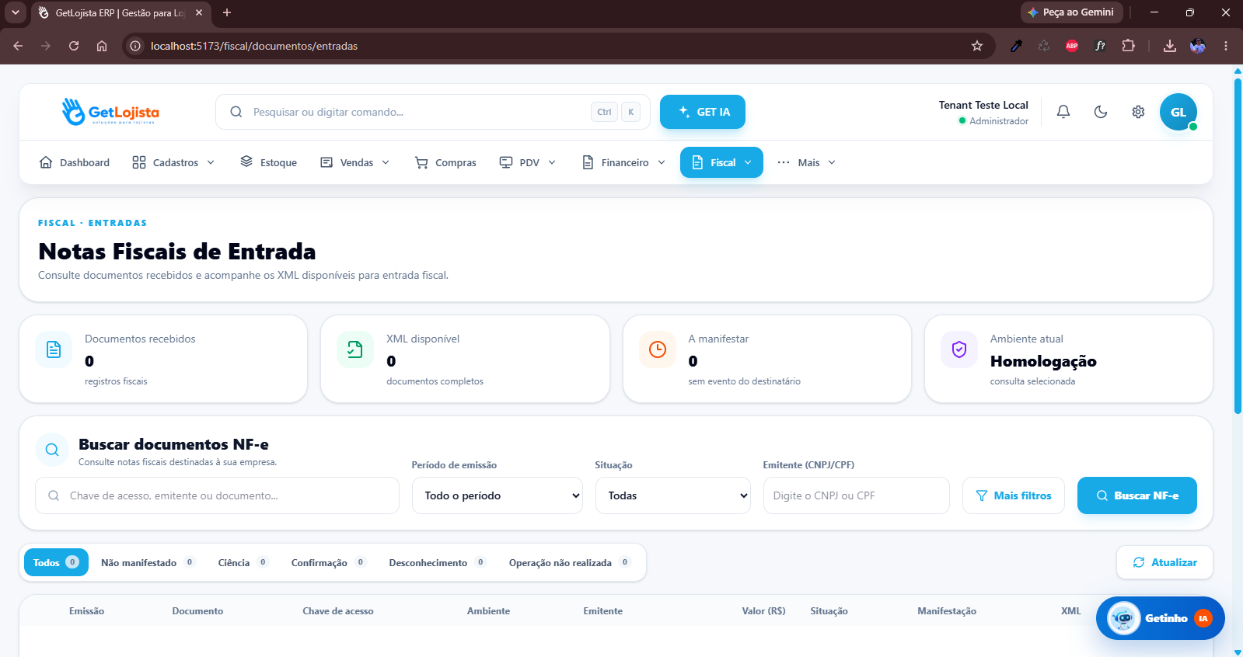Click the A manifestar clock icon
This screenshot has width=1243, height=657.
pos(658,349)
